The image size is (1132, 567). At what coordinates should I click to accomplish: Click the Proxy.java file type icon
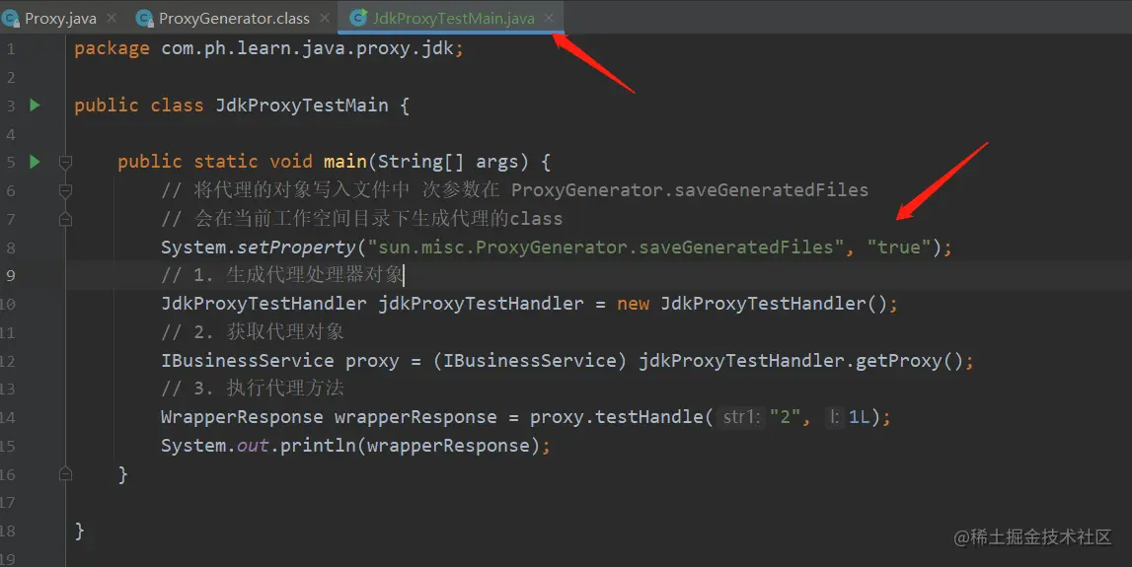pyautogui.click(x=11, y=18)
